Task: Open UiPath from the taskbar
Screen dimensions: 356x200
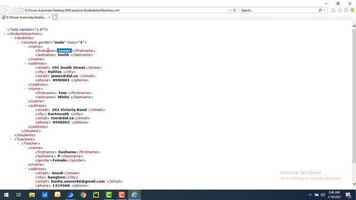Action: (x=44, y=195)
